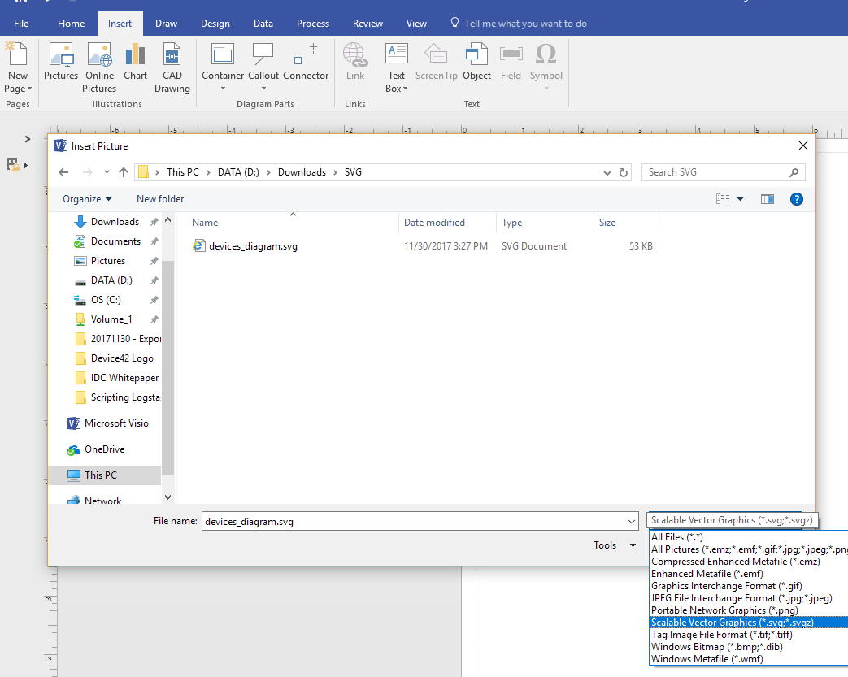Navigate back using the back arrow
This screenshot has width=848, height=677.
tap(63, 171)
